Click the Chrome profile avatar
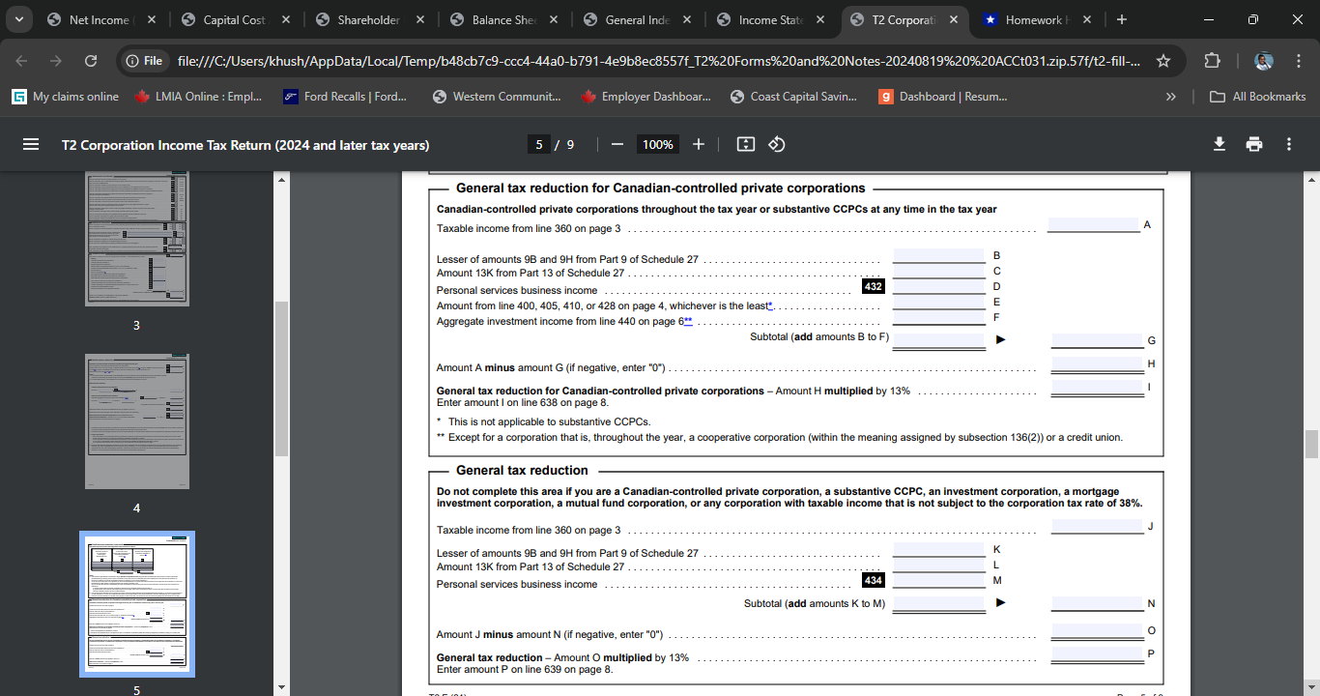 pyautogui.click(x=1263, y=59)
